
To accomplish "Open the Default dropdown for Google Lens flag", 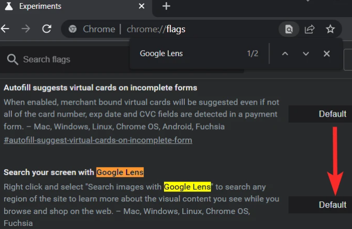I will click(320, 205).
